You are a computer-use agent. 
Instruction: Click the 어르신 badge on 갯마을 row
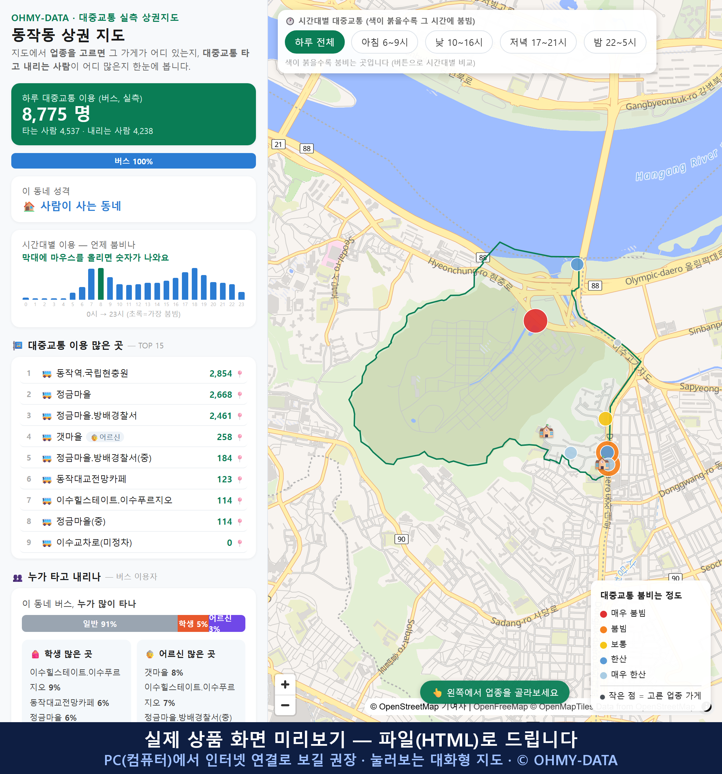point(105,437)
